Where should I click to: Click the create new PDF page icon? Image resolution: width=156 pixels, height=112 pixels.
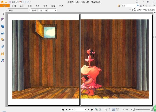pyautogui.click(x=21, y=2)
